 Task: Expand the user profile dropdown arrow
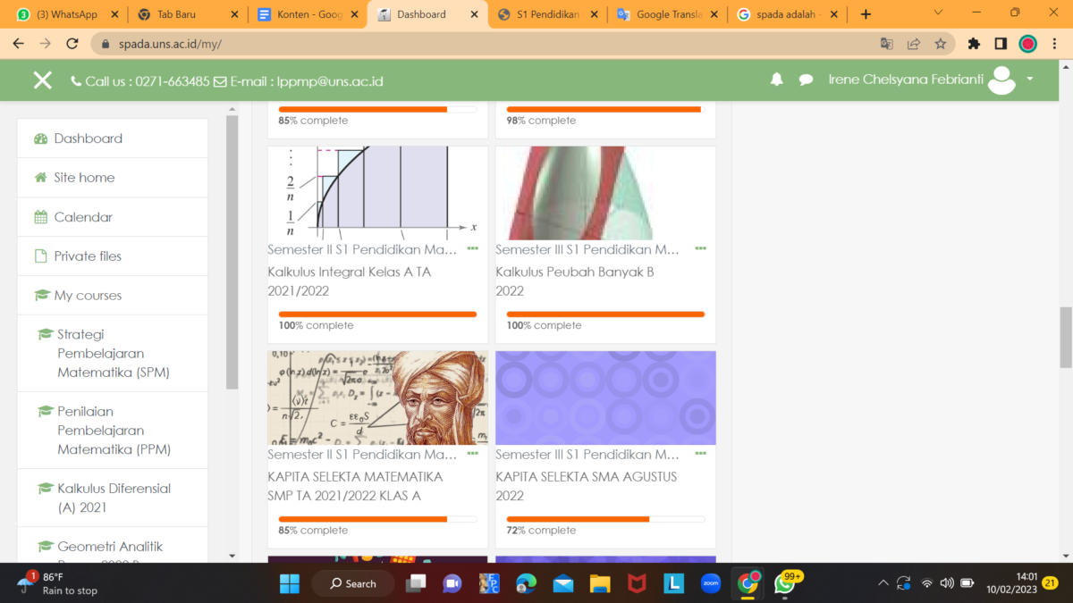pos(1029,80)
